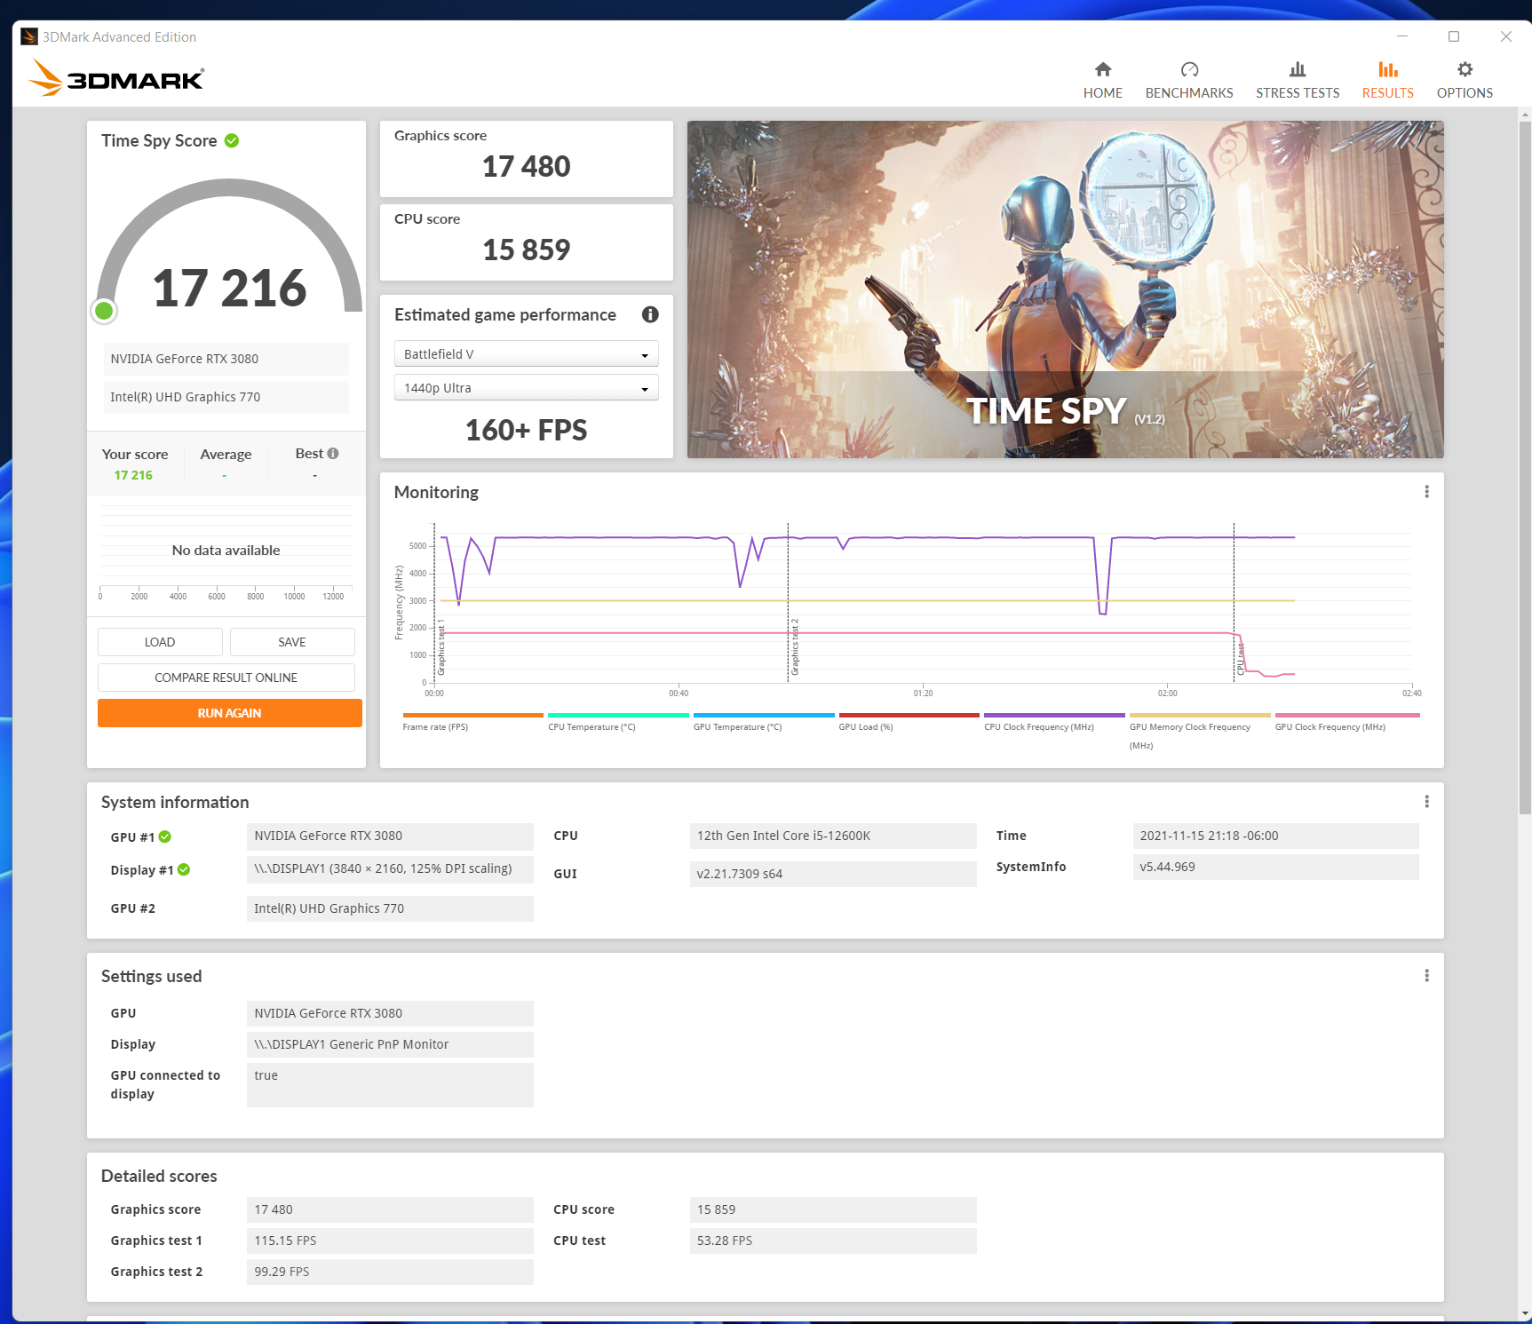Click green check next to Display #1
Image resolution: width=1532 pixels, height=1324 pixels.
pos(184,869)
